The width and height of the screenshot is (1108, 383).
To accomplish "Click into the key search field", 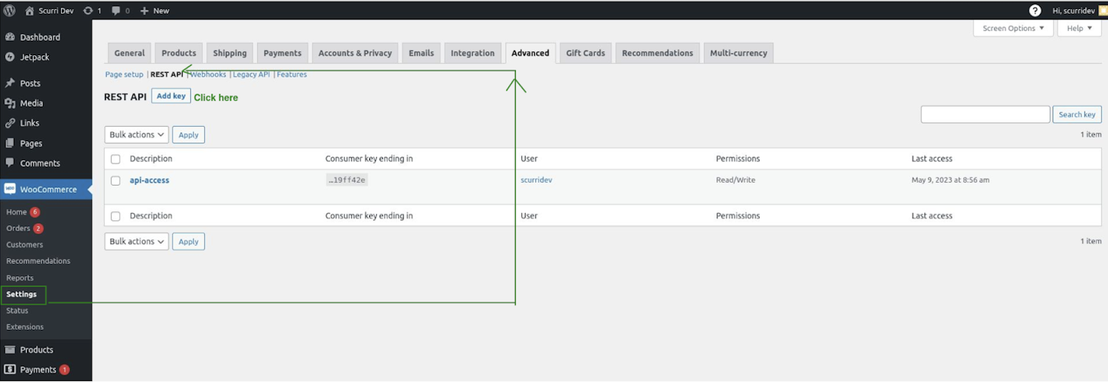I will [985, 114].
